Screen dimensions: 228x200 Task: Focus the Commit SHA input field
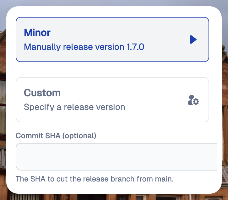[x=116, y=157]
